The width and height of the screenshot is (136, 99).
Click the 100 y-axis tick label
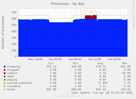[14, 50]
